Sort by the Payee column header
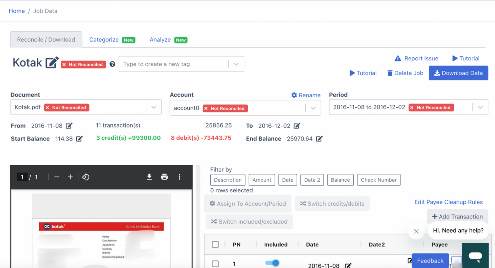 pos(439,245)
